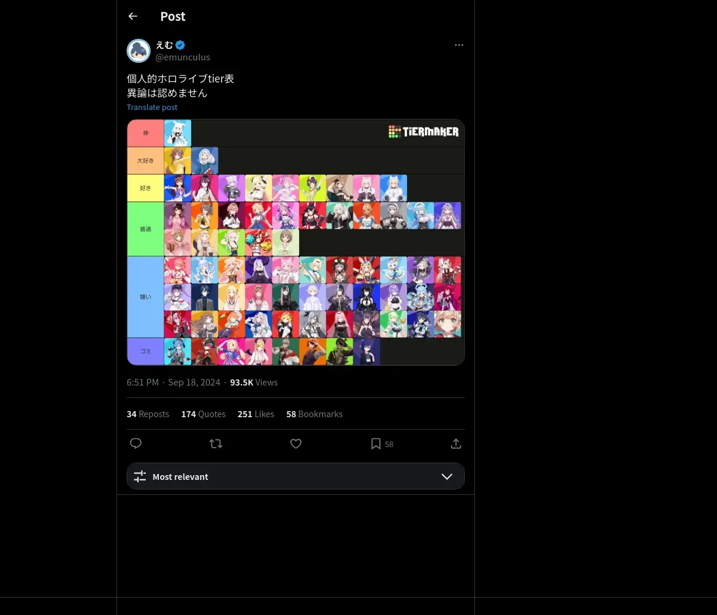717x615 pixels.
Task: Open the @emunculus handle link
Action: coord(183,57)
